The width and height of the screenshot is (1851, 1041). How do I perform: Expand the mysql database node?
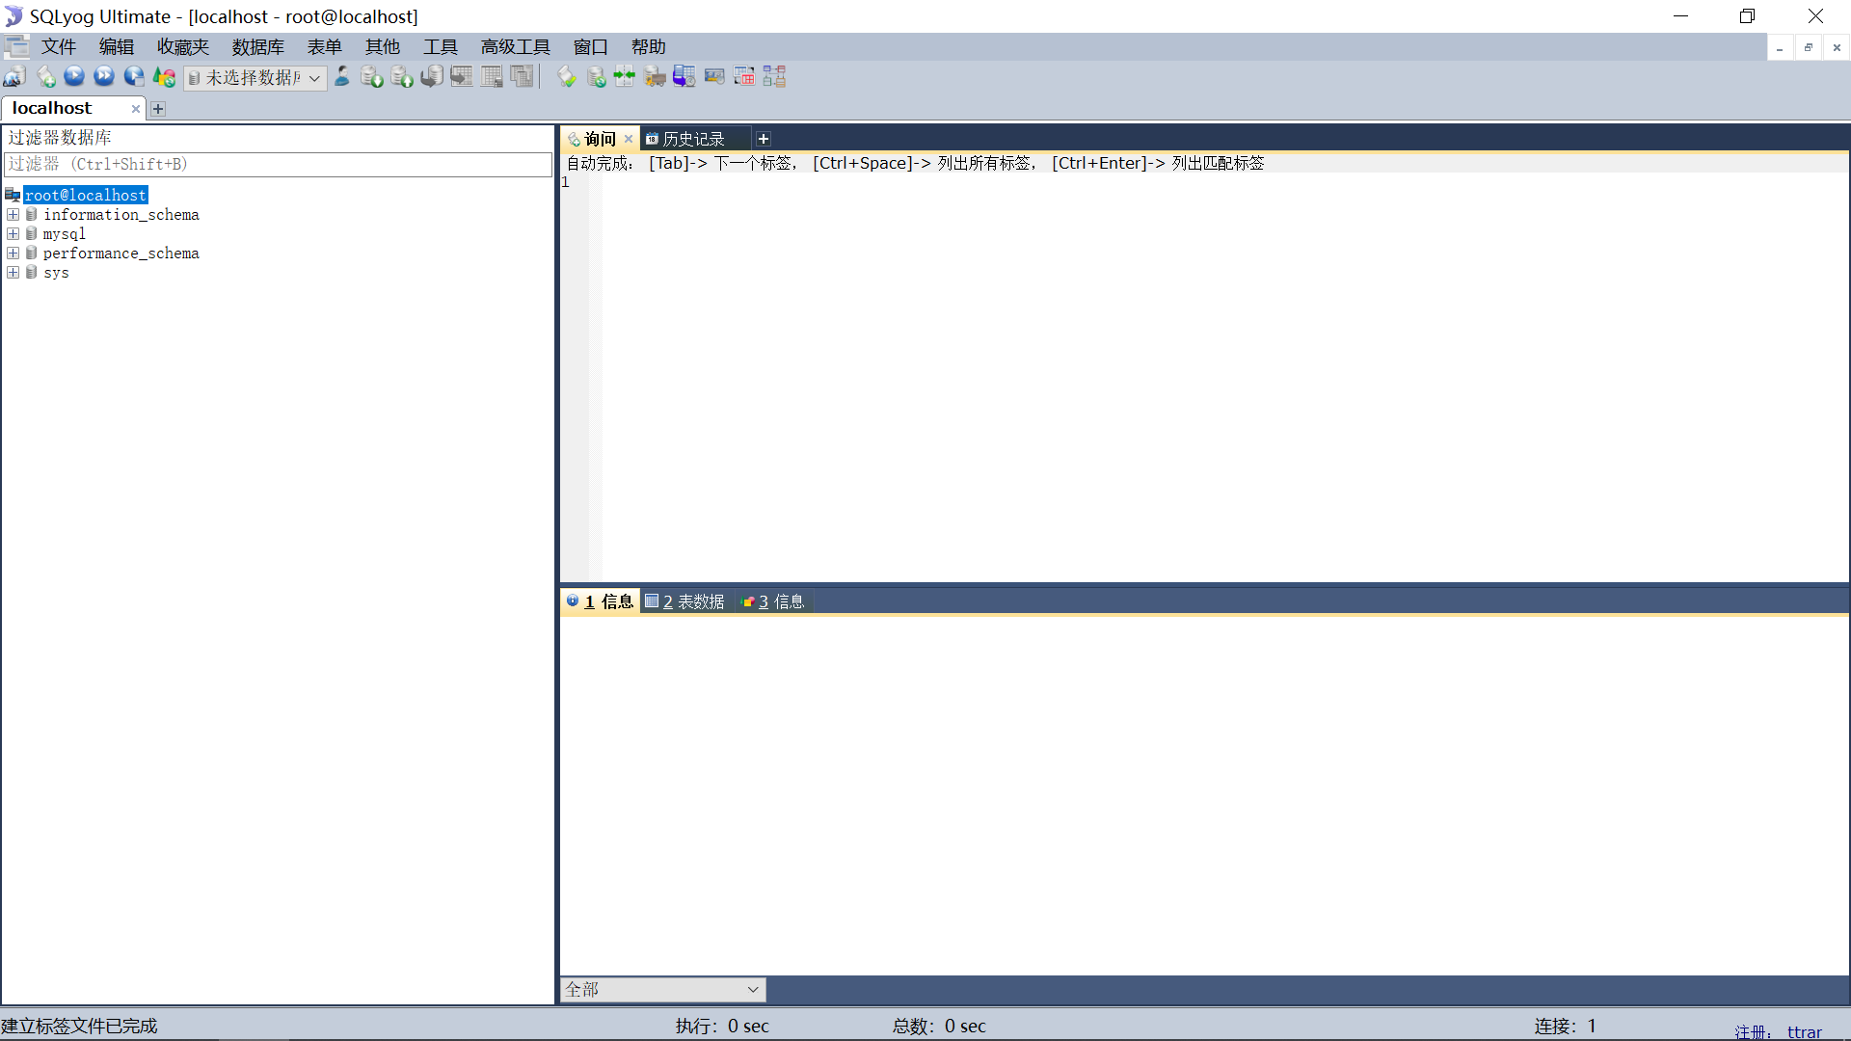pyautogui.click(x=13, y=234)
